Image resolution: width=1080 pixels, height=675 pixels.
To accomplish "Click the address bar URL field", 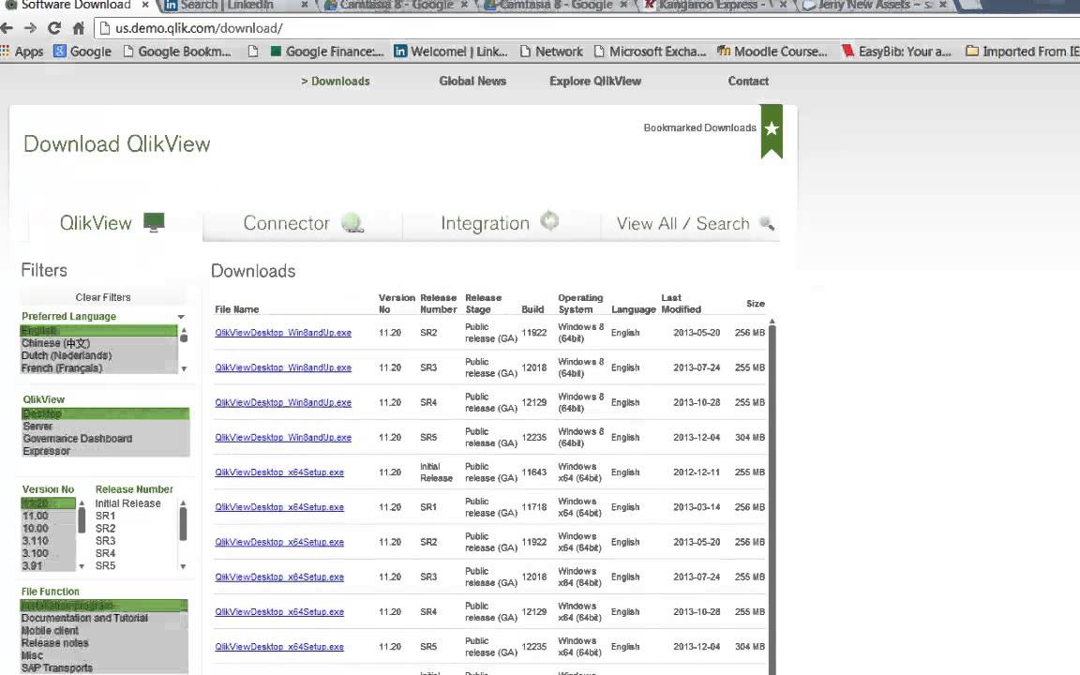I will click(585, 28).
